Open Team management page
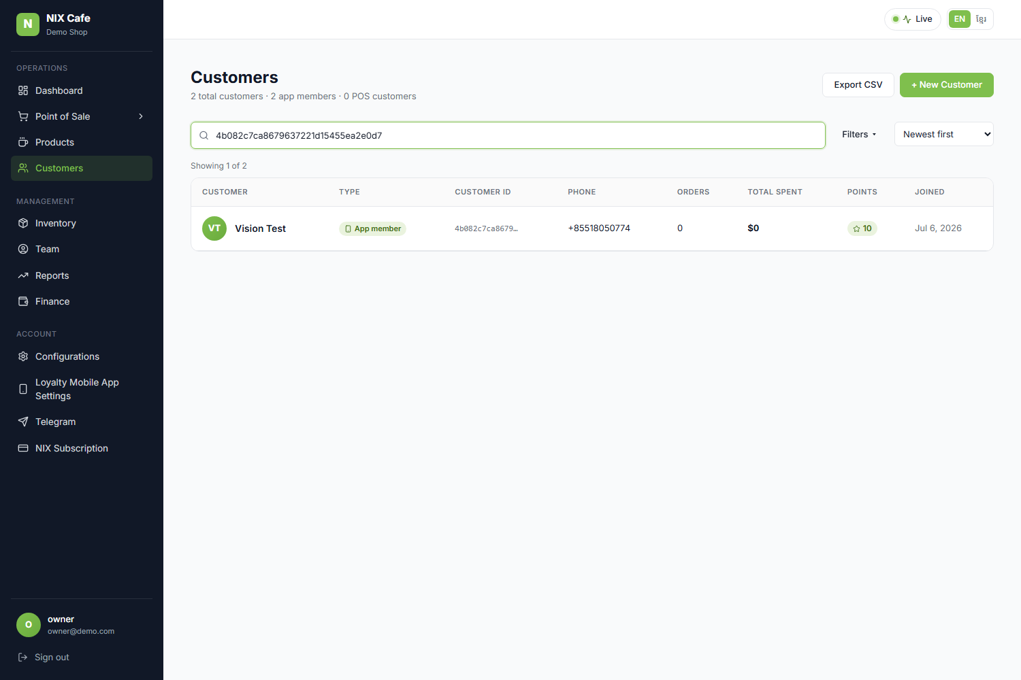 82,249
